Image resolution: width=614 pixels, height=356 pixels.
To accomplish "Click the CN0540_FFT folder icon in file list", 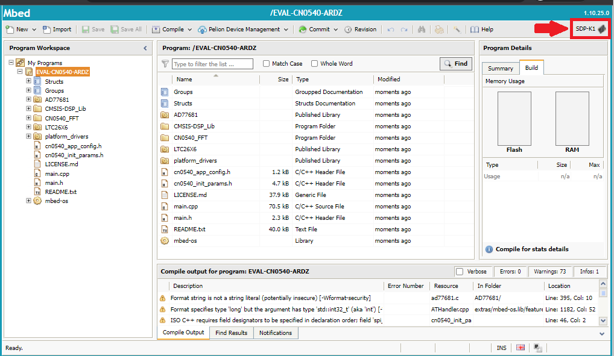I will click(x=165, y=138).
